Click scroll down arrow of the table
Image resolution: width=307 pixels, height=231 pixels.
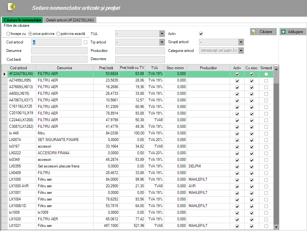(276, 227)
